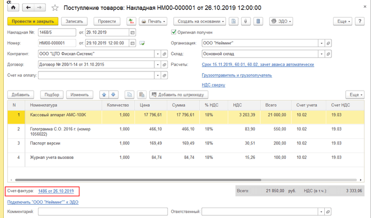Click the Home icon in title bar

(13, 8)
